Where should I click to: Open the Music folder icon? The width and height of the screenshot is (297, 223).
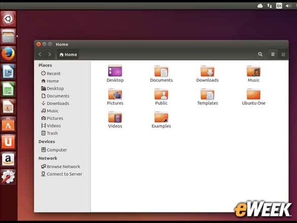[253, 73]
